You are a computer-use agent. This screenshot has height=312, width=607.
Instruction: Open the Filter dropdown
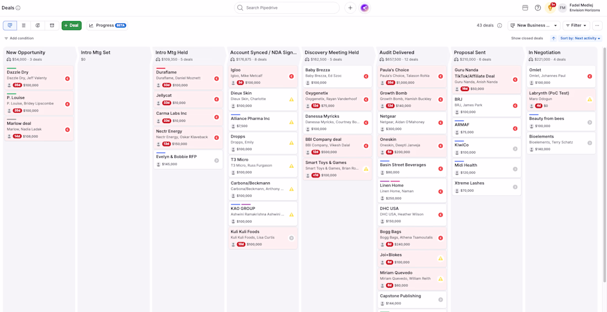click(x=576, y=25)
